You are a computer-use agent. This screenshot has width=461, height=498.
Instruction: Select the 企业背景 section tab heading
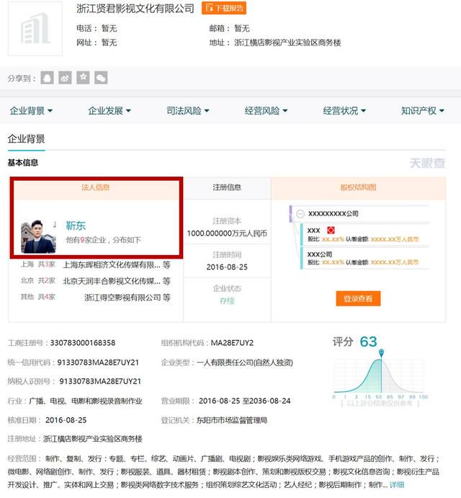(27, 139)
